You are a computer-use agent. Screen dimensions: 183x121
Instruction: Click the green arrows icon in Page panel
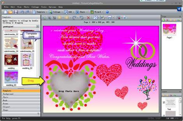pos(178,20)
